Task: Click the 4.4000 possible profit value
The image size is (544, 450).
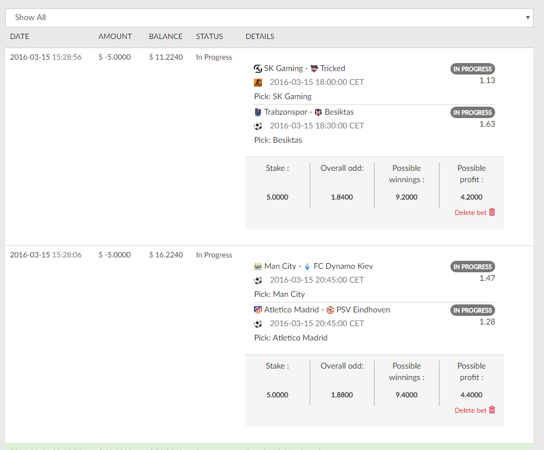Action: click(472, 395)
